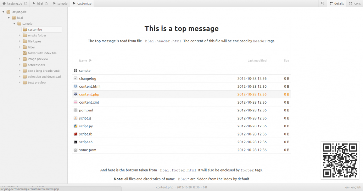Click the script.rb Ruby file icon
Image resolution: width=363 pixels, height=191 pixels.
(x=75, y=134)
